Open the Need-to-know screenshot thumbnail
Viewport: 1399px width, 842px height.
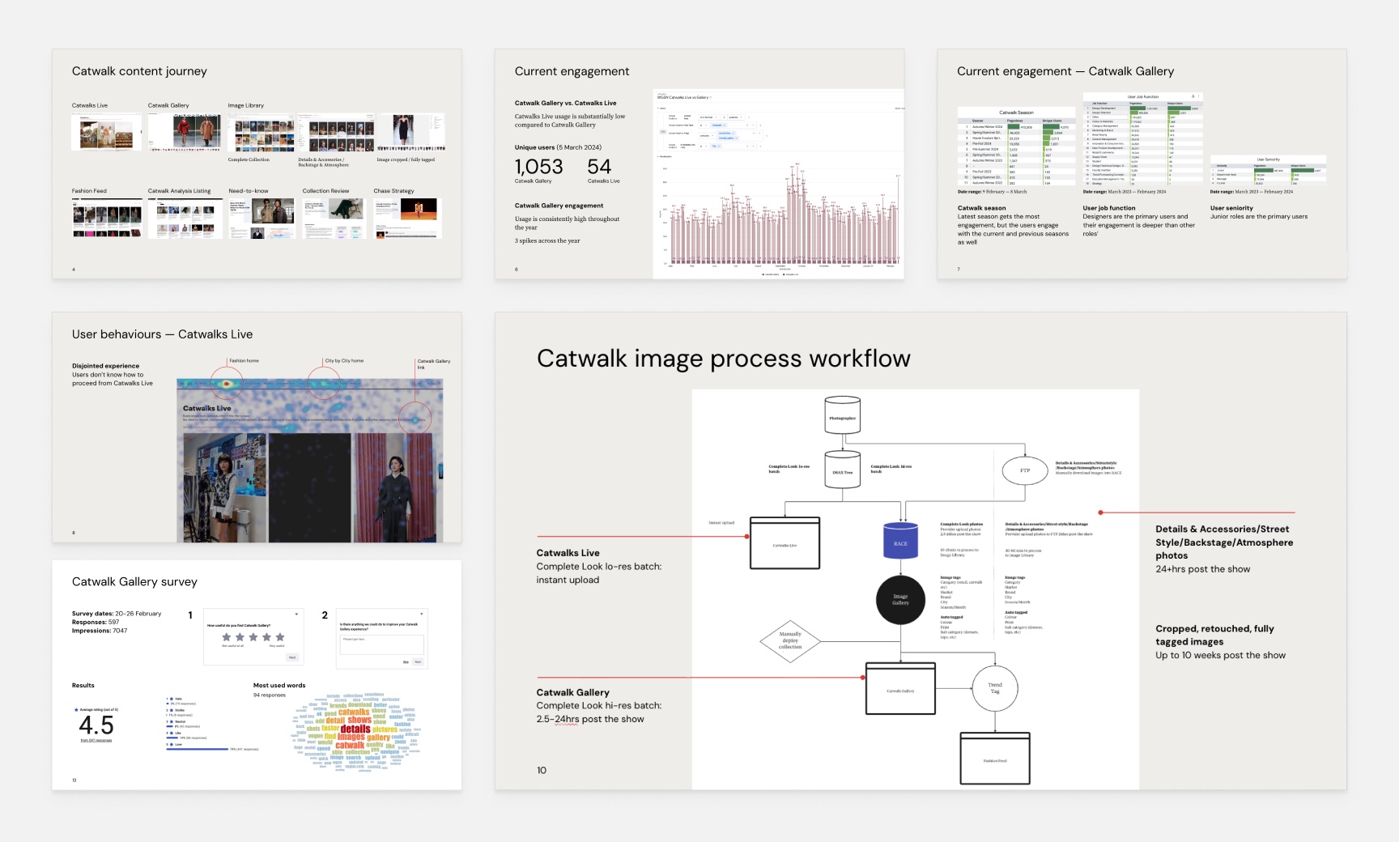(261, 218)
